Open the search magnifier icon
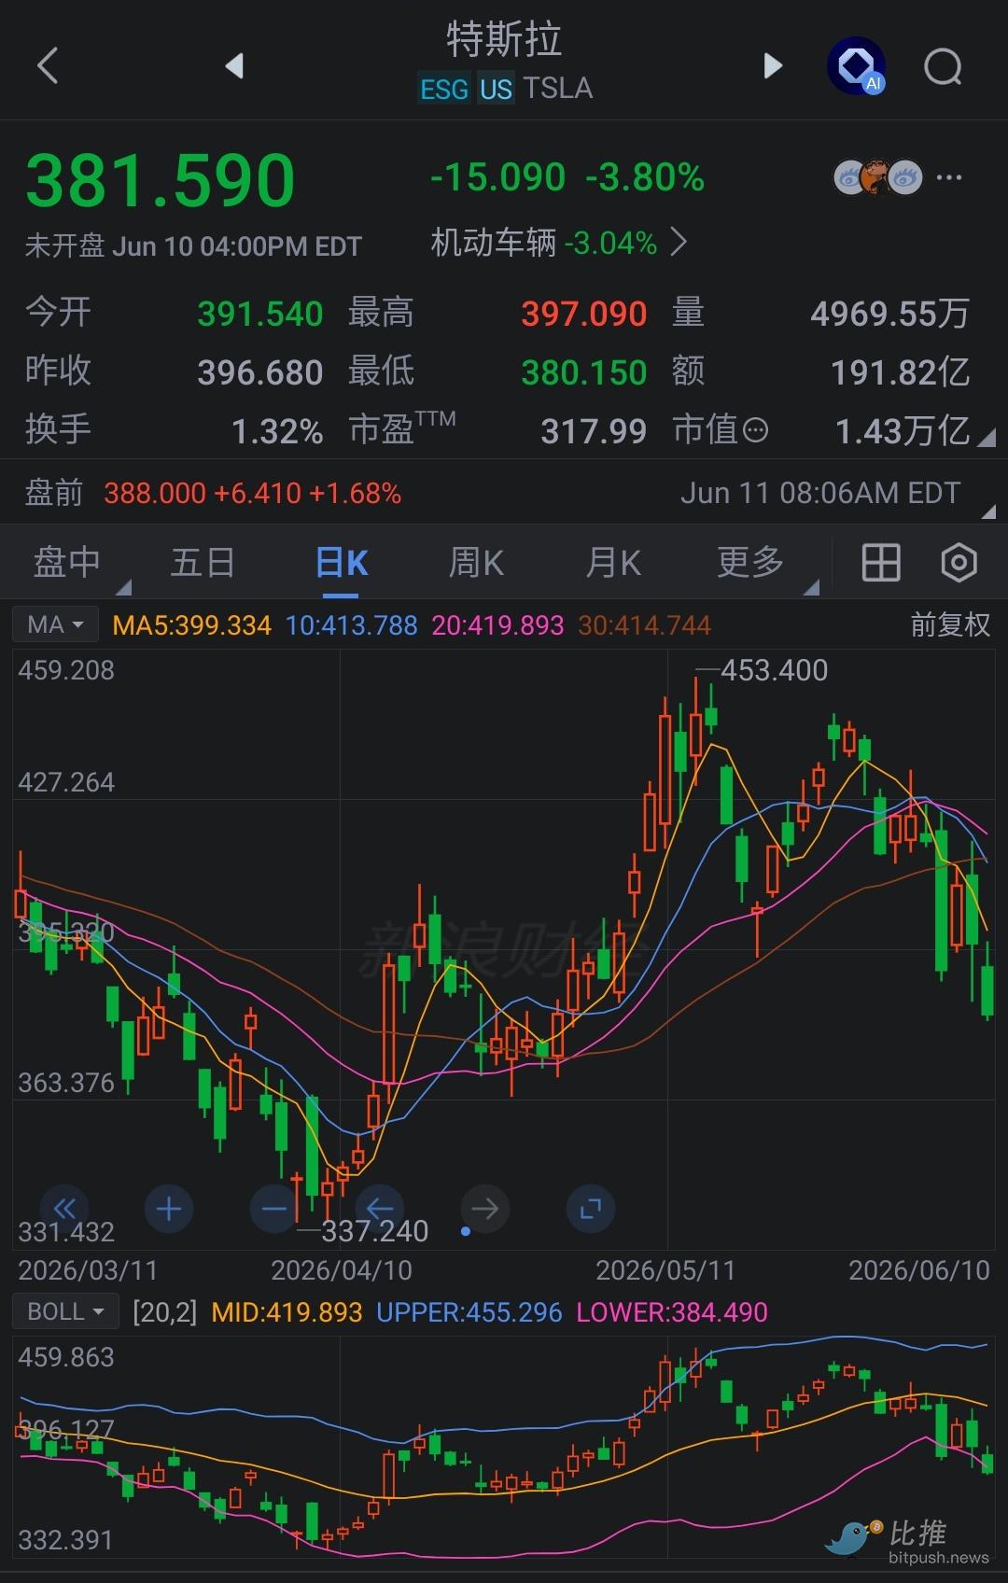The image size is (1008, 1583). click(x=943, y=66)
